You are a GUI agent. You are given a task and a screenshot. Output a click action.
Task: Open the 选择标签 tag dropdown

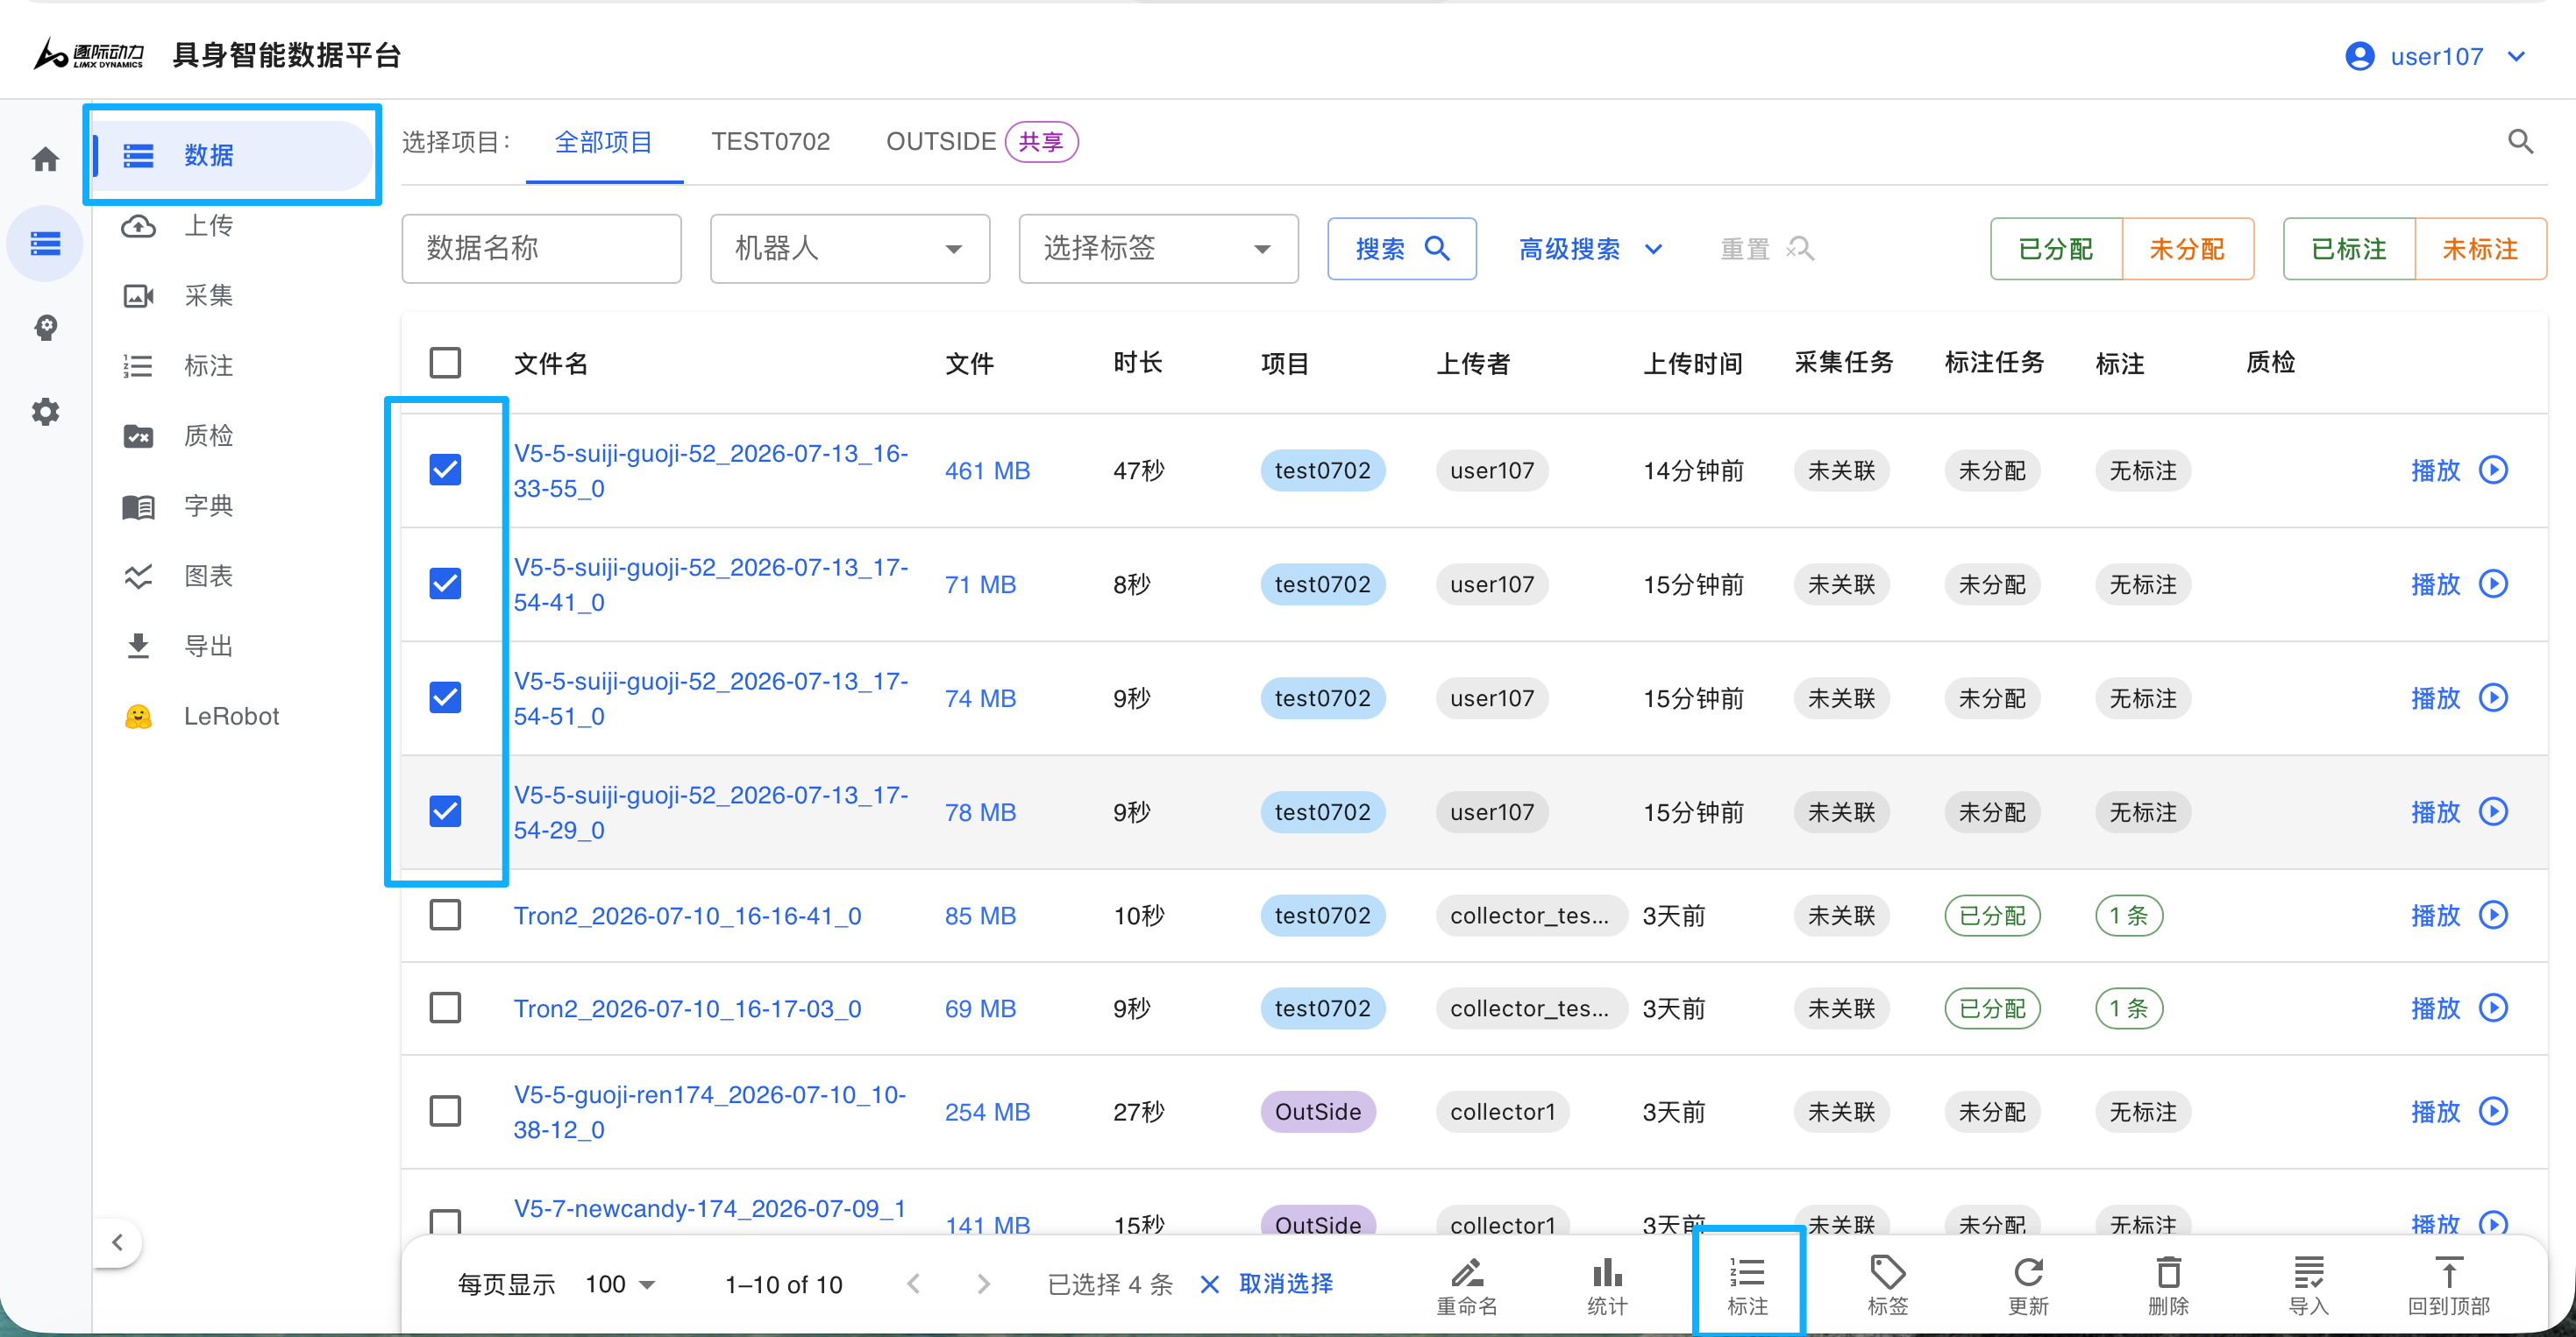pyautogui.click(x=1158, y=249)
